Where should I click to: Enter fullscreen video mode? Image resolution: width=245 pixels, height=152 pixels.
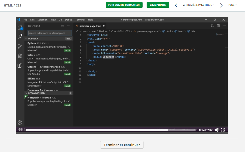(223, 130)
